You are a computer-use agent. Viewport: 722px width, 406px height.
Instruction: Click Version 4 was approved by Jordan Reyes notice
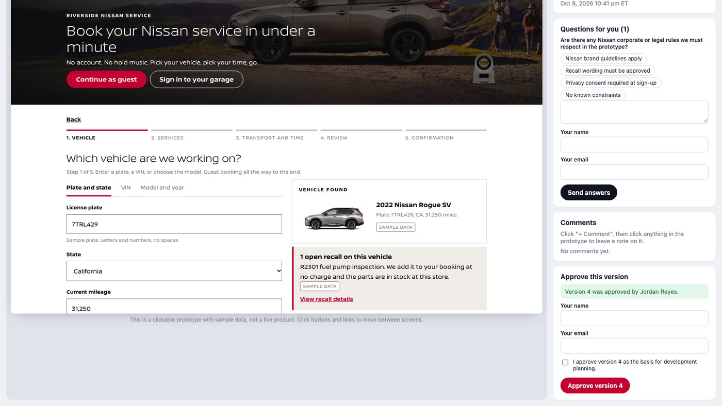coord(634,292)
